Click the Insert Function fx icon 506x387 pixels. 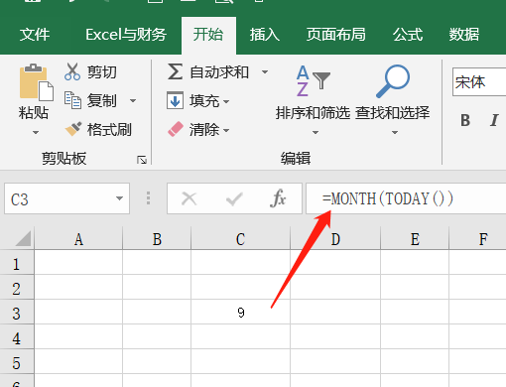tap(278, 198)
